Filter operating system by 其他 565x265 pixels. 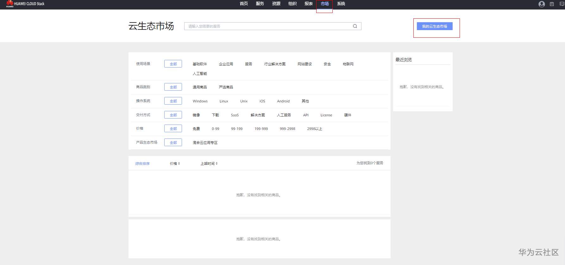tap(305, 101)
